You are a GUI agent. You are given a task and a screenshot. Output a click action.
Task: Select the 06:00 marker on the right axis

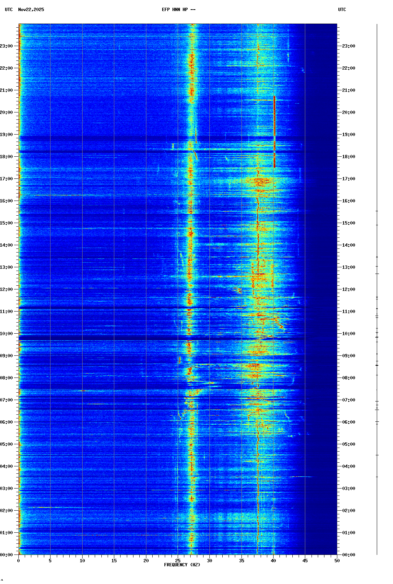(348, 422)
